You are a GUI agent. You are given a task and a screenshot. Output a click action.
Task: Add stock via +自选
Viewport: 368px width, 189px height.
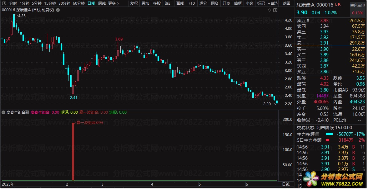click(273, 3)
